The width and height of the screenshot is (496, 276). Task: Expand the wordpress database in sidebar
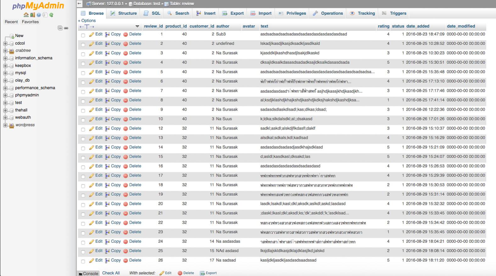pyautogui.click(x=5, y=125)
